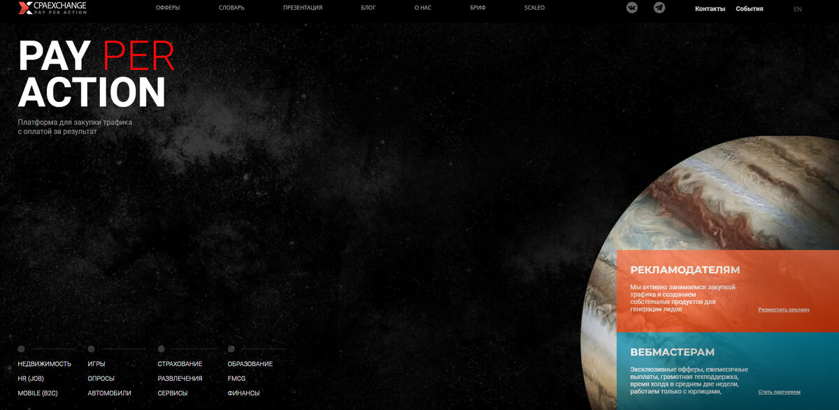Click the PAY PER ACTION headline
This screenshot has width=839, height=410.
(x=96, y=74)
